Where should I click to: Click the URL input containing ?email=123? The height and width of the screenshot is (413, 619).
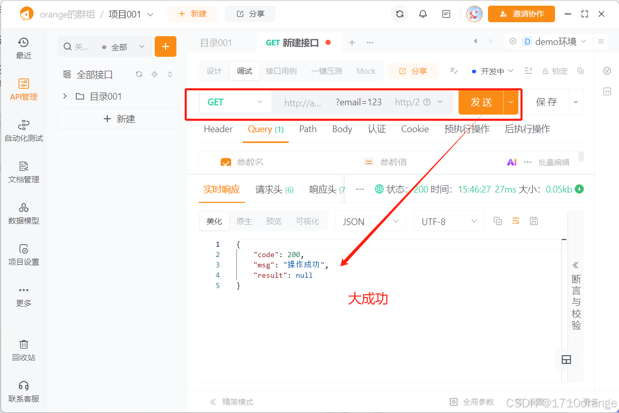click(x=358, y=102)
